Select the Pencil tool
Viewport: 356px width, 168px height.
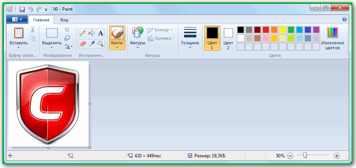click(x=83, y=33)
